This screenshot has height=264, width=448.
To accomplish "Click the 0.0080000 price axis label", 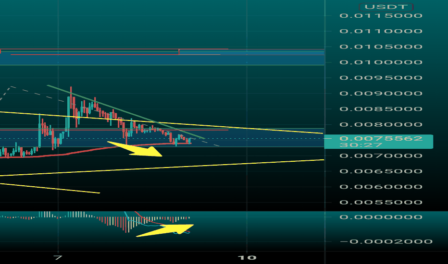I will click(381, 124).
